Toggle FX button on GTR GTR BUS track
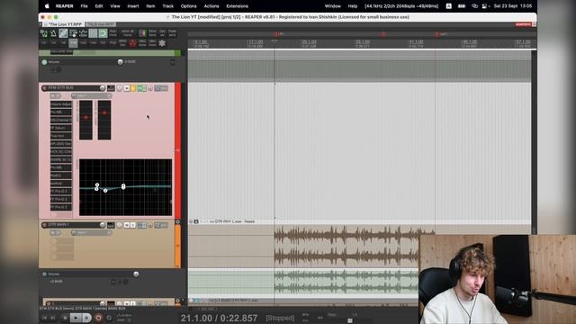Viewport: 576px width, 324px height. point(140,88)
